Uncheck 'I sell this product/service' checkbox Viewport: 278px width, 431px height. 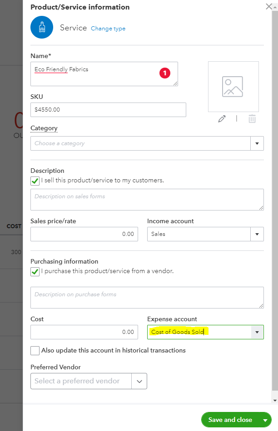(35, 181)
